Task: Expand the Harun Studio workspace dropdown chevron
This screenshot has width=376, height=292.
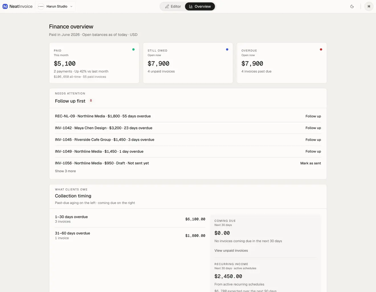Action: [x=71, y=6]
